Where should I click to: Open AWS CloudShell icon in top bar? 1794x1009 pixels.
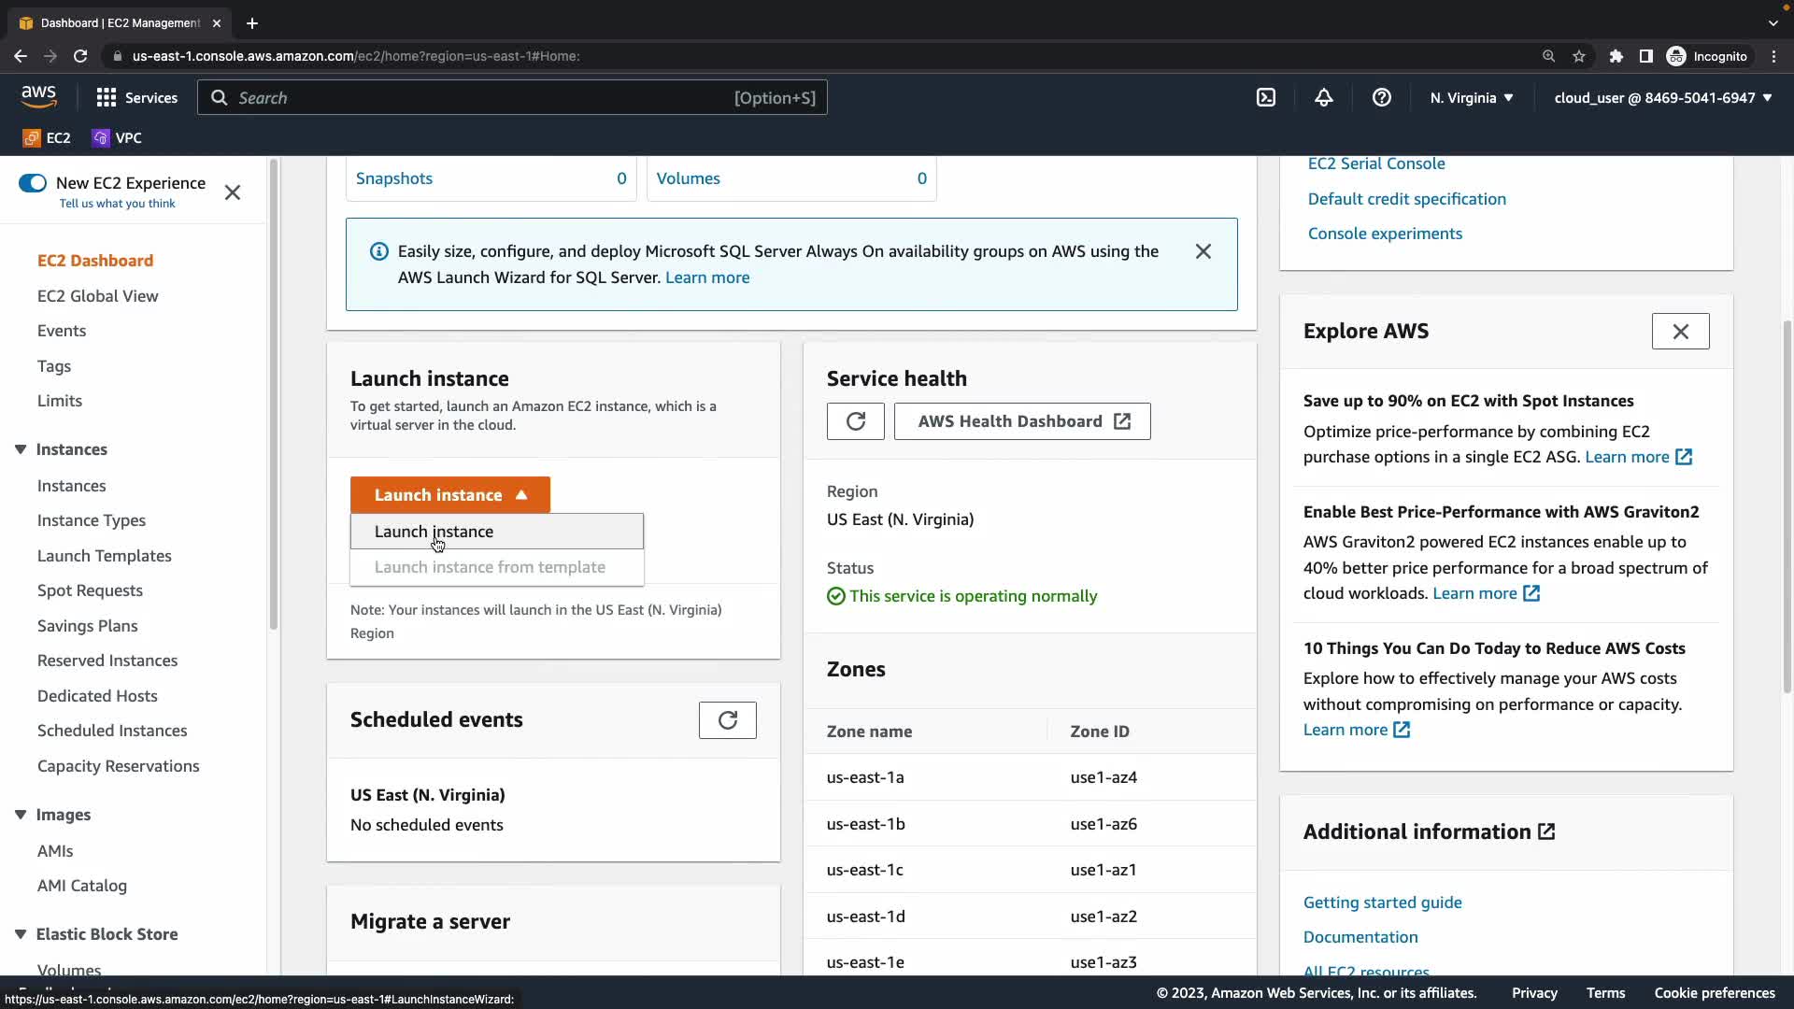(1266, 97)
